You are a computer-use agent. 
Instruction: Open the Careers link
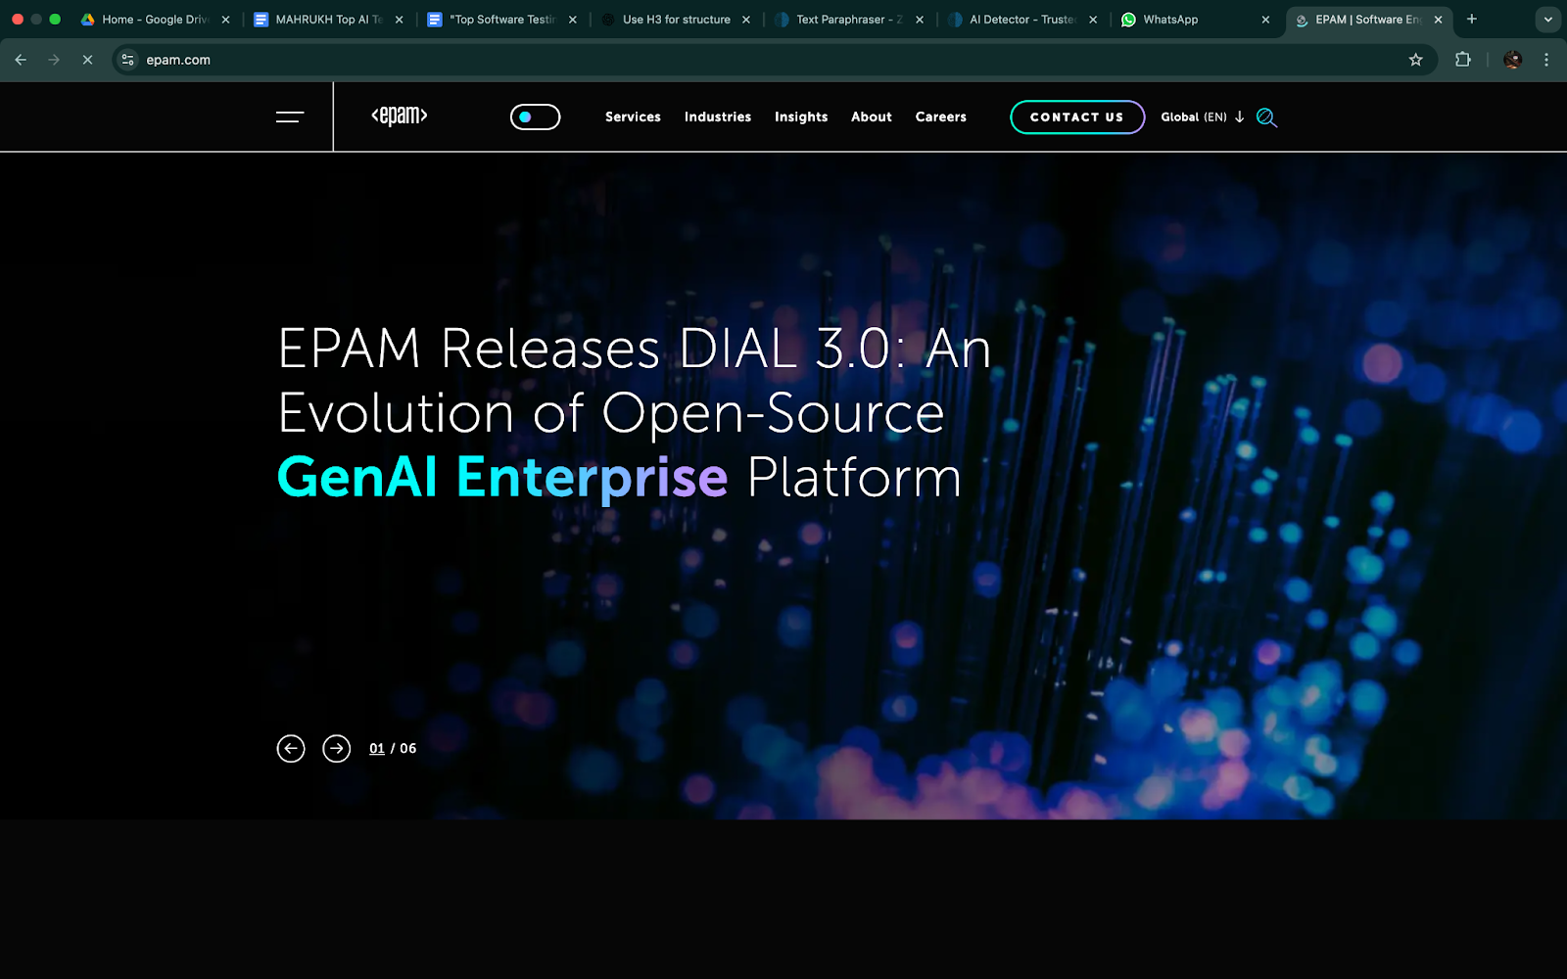(940, 117)
